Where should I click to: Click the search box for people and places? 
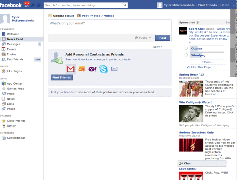click(x=83, y=5)
